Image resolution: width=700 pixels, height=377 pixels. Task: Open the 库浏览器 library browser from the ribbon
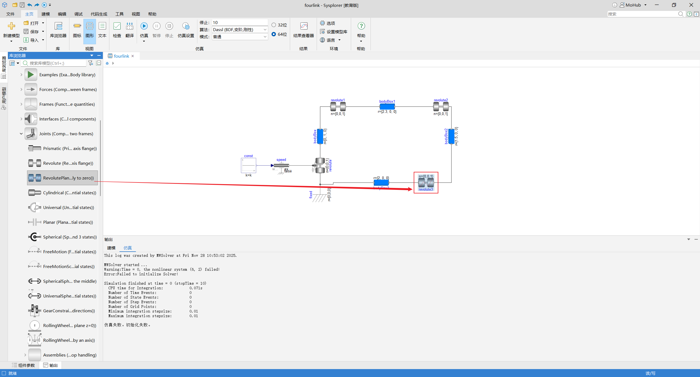58,30
